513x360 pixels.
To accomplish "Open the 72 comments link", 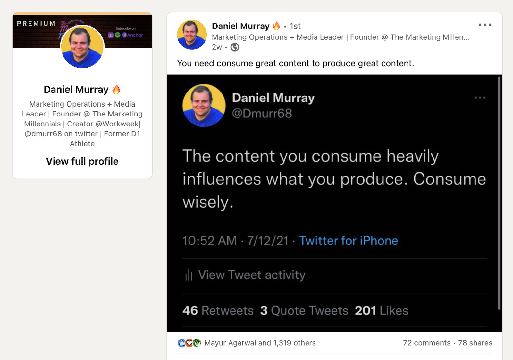I will coord(426,343).
